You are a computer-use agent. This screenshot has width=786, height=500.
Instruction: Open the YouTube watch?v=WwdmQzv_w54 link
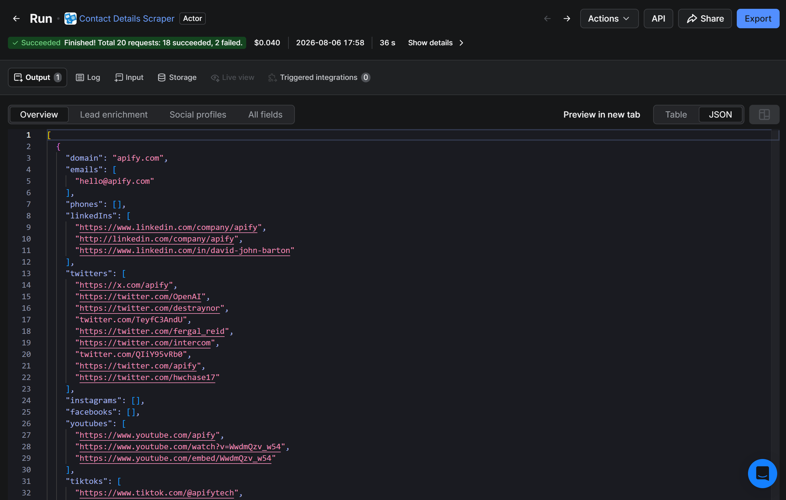(x=180, y=447)
